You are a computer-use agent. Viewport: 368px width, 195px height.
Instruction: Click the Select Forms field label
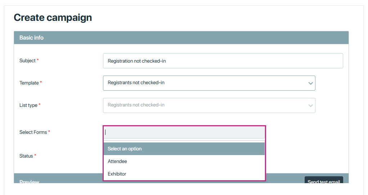(x=33, y=132)
